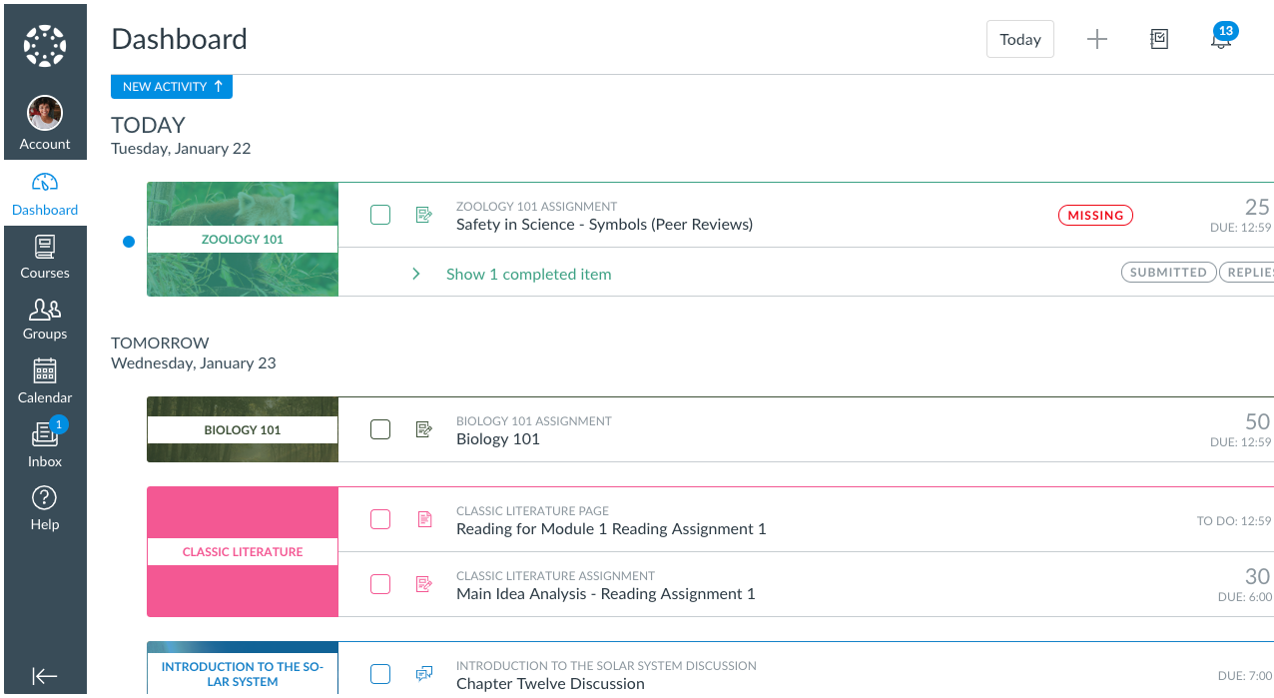The image size is (1274, 698).
Task: Jump to Today using header button
Action: click(1019, 39)
